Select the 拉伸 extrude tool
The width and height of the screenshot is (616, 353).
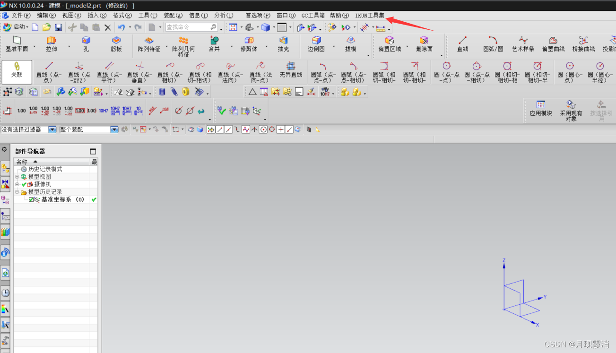51,44
